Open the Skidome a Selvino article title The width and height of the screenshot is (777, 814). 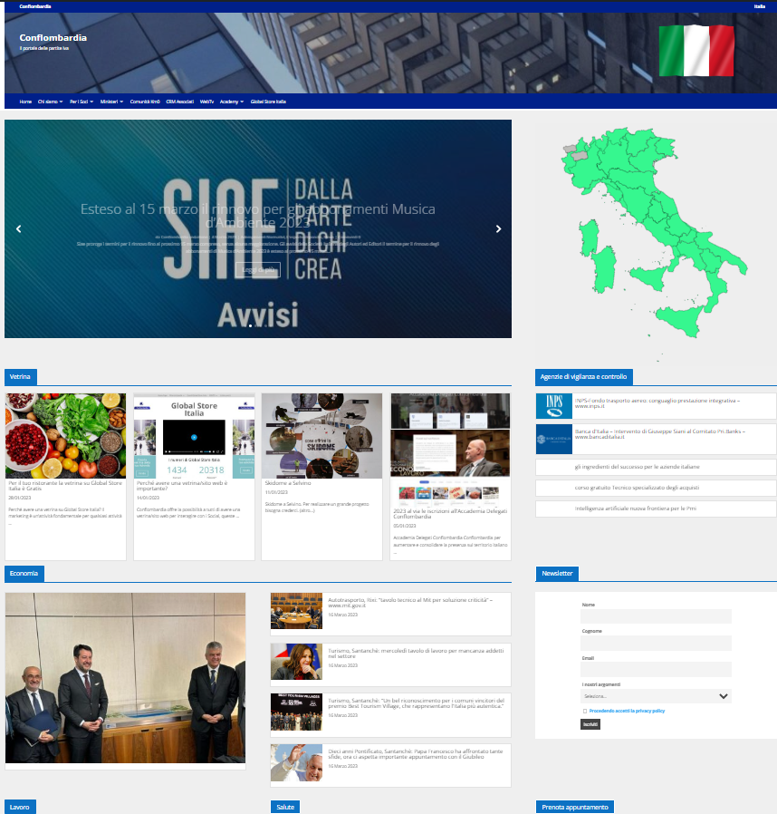(288, 483)
